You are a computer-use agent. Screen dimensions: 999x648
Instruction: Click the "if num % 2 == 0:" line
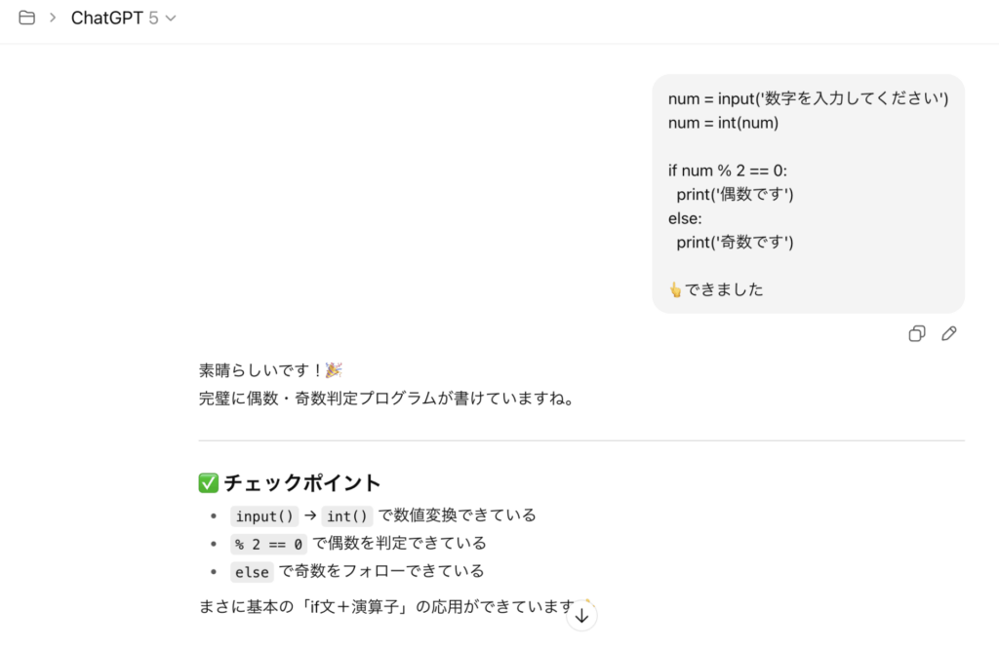click(728, 171)
